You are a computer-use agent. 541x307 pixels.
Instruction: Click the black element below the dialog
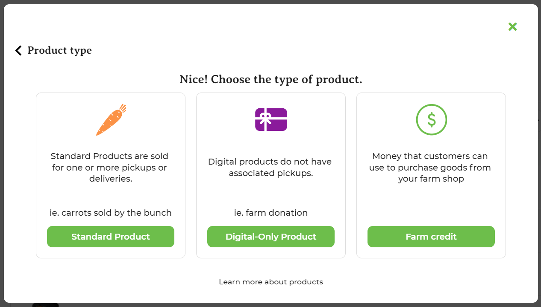(x=45, y=305)
